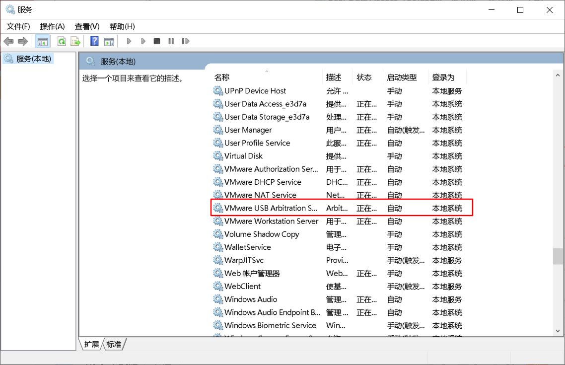Open the 查看(V) menu
This screenshot has width=565, height=365.
(x=87, y=26)
